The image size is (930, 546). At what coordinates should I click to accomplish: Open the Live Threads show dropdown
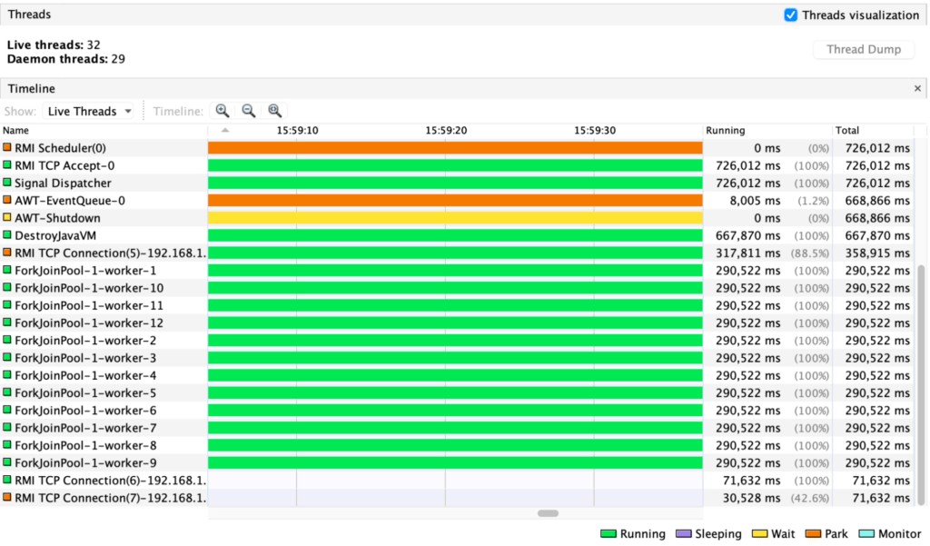[x=88, y=111]
